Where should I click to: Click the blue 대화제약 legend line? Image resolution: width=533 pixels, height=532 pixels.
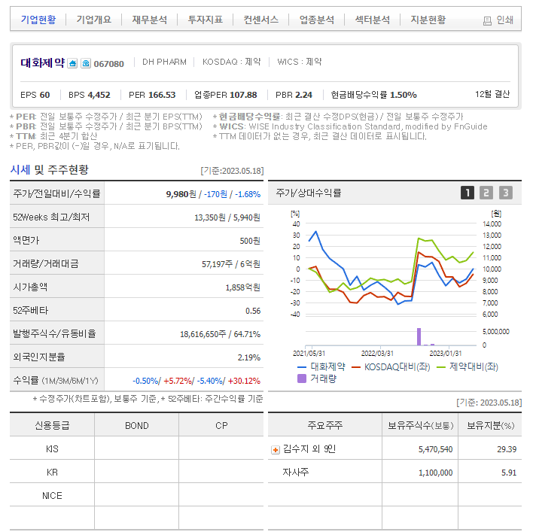[x=302, y=367]
